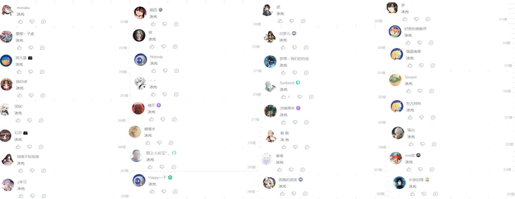
Task: Open profile link for Sunburst
Action: [287, 83]
